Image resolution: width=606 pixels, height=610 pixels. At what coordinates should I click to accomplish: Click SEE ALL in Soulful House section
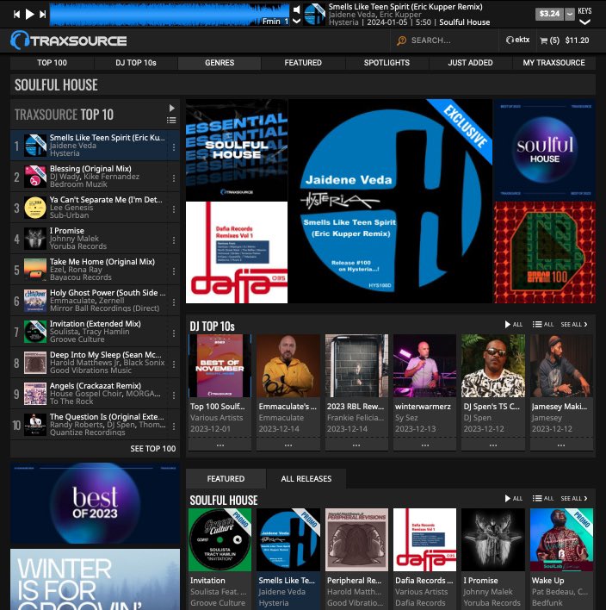click(x=574, y=498)
